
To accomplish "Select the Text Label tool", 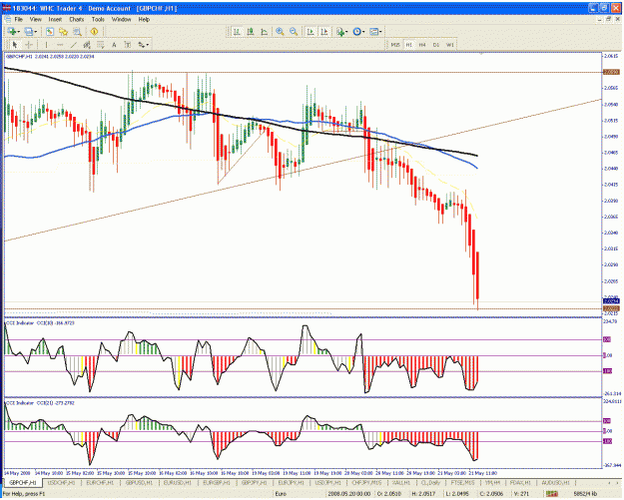I will (x=128, y=45).
